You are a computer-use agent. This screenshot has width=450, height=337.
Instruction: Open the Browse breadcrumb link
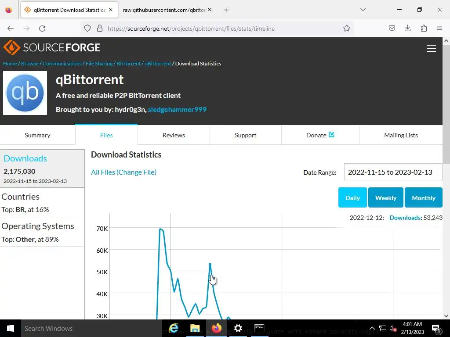[x=30, y=64]
